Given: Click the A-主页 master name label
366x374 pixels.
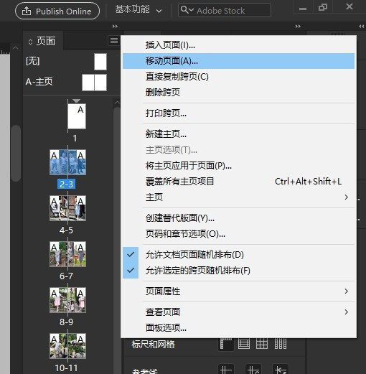Looking at the screenshot, I should pos(39,82).
